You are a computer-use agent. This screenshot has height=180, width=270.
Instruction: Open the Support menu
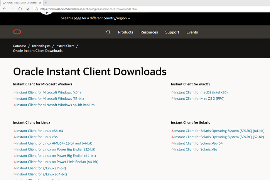(172, 32)
